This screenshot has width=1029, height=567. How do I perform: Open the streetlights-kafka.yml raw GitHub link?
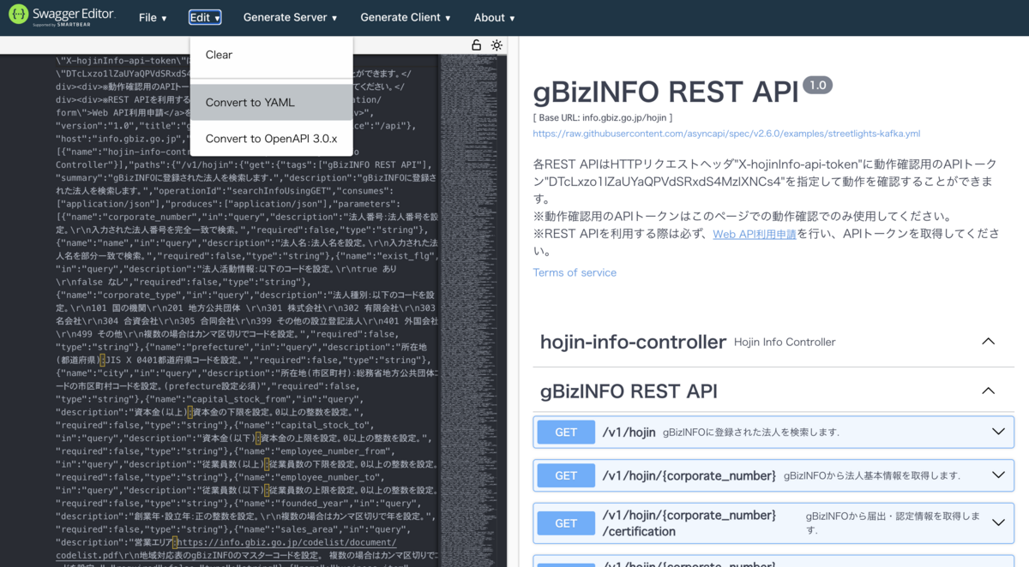point(726,134)
